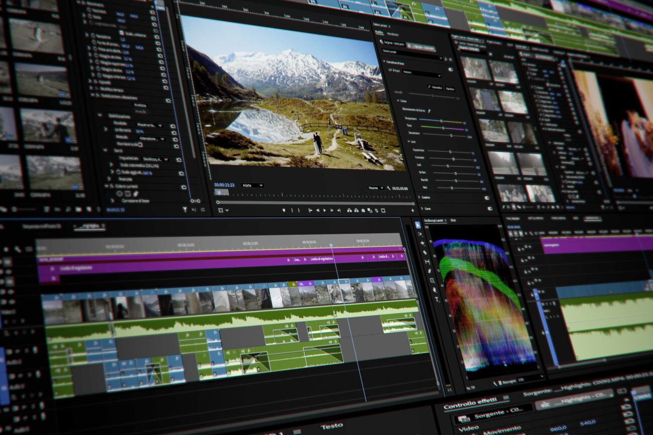Check the Mantieni scala checkbox
The height and width of the screenshot is (435, 653).
140,144
